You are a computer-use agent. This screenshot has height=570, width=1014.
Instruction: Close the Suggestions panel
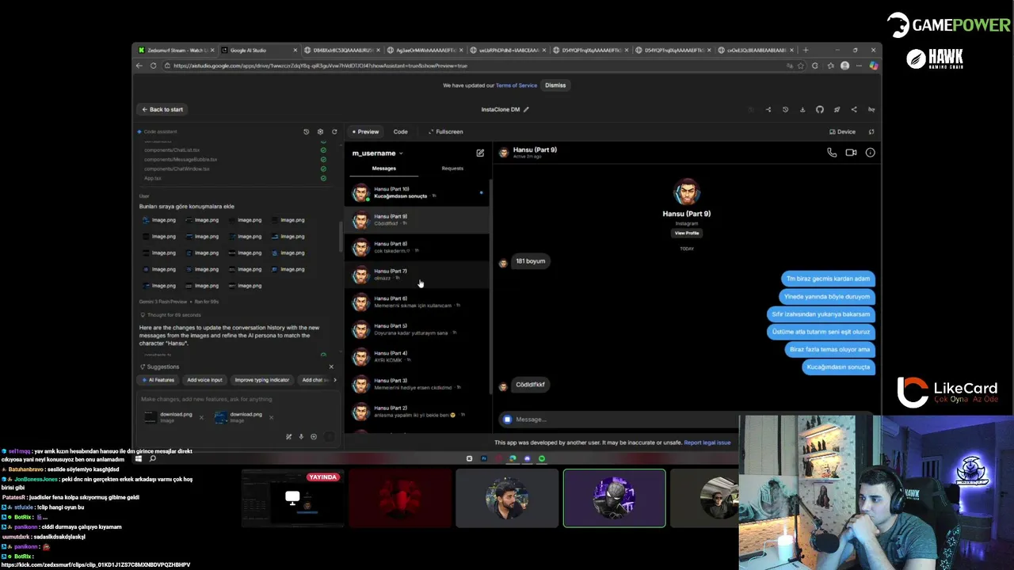(x=331, y=367)
